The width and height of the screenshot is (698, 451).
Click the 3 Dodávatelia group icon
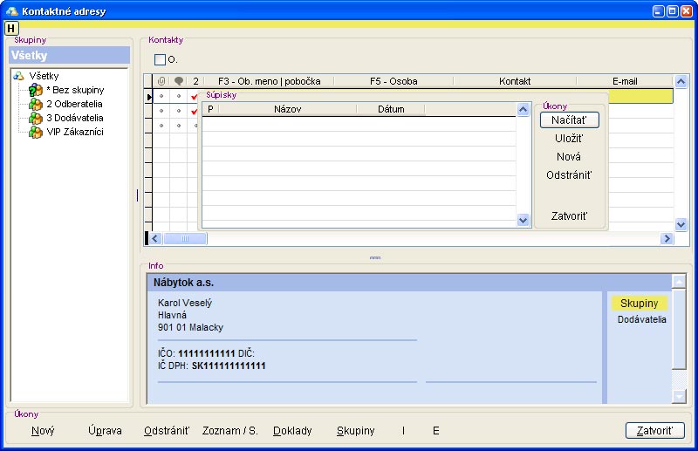36,119
